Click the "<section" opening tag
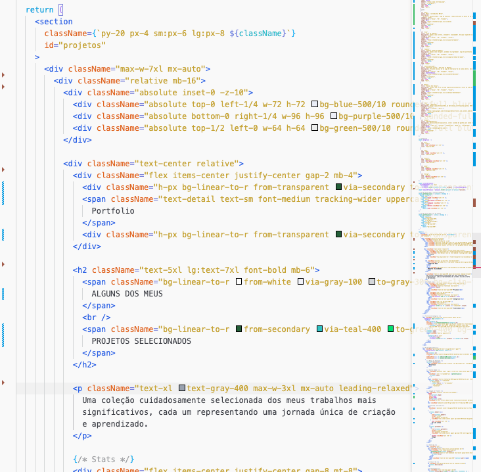 click(54, 22)
